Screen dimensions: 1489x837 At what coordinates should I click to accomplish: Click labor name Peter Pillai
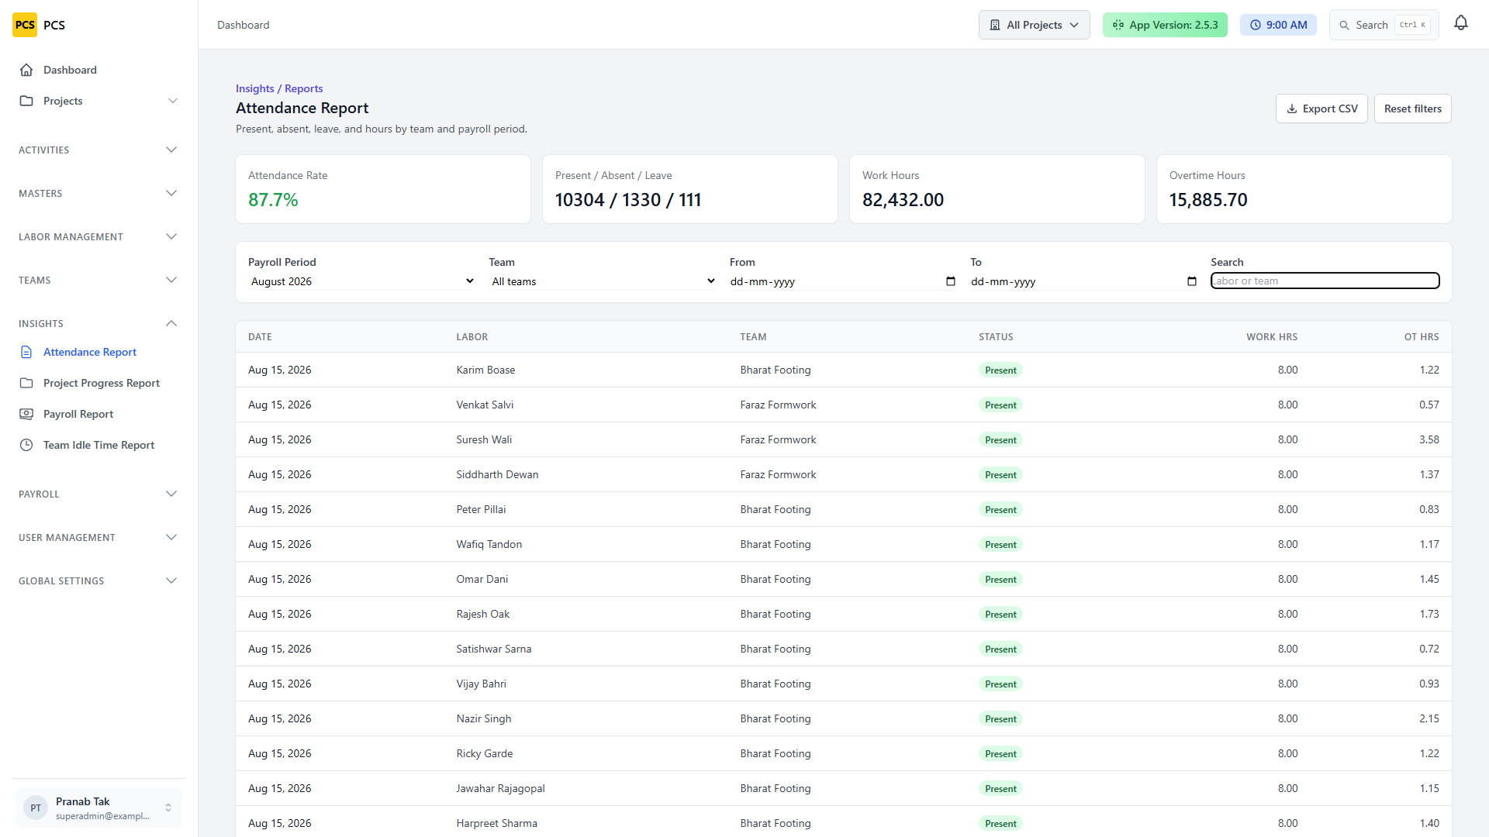[481, 509]
